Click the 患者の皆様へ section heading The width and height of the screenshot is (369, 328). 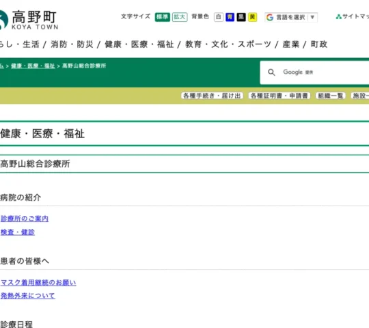point(25,261)
